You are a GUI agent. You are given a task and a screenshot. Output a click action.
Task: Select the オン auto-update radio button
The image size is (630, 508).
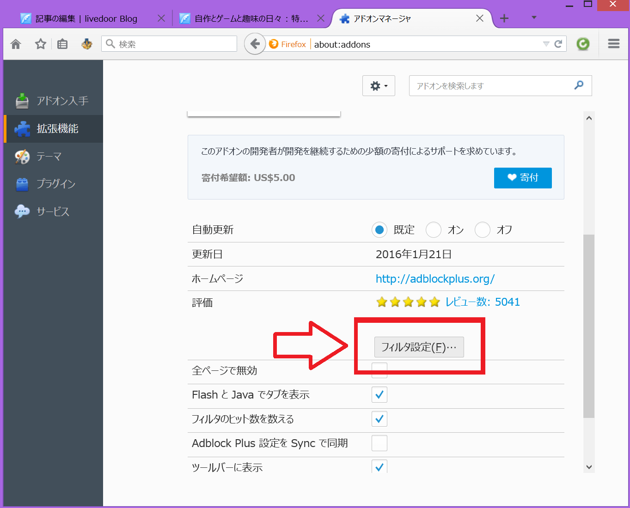(x=434, y=230)
